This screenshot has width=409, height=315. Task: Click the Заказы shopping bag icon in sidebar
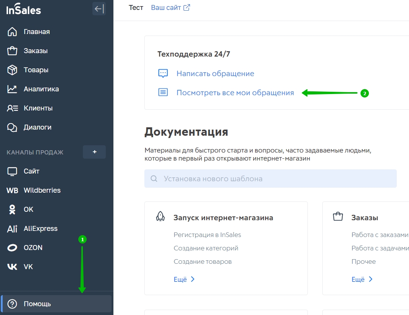coord(12,51)
